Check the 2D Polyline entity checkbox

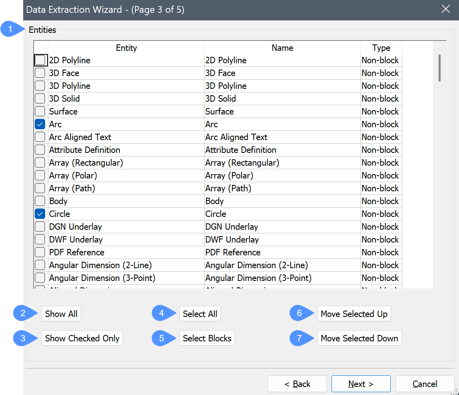(x=40, y=60)
